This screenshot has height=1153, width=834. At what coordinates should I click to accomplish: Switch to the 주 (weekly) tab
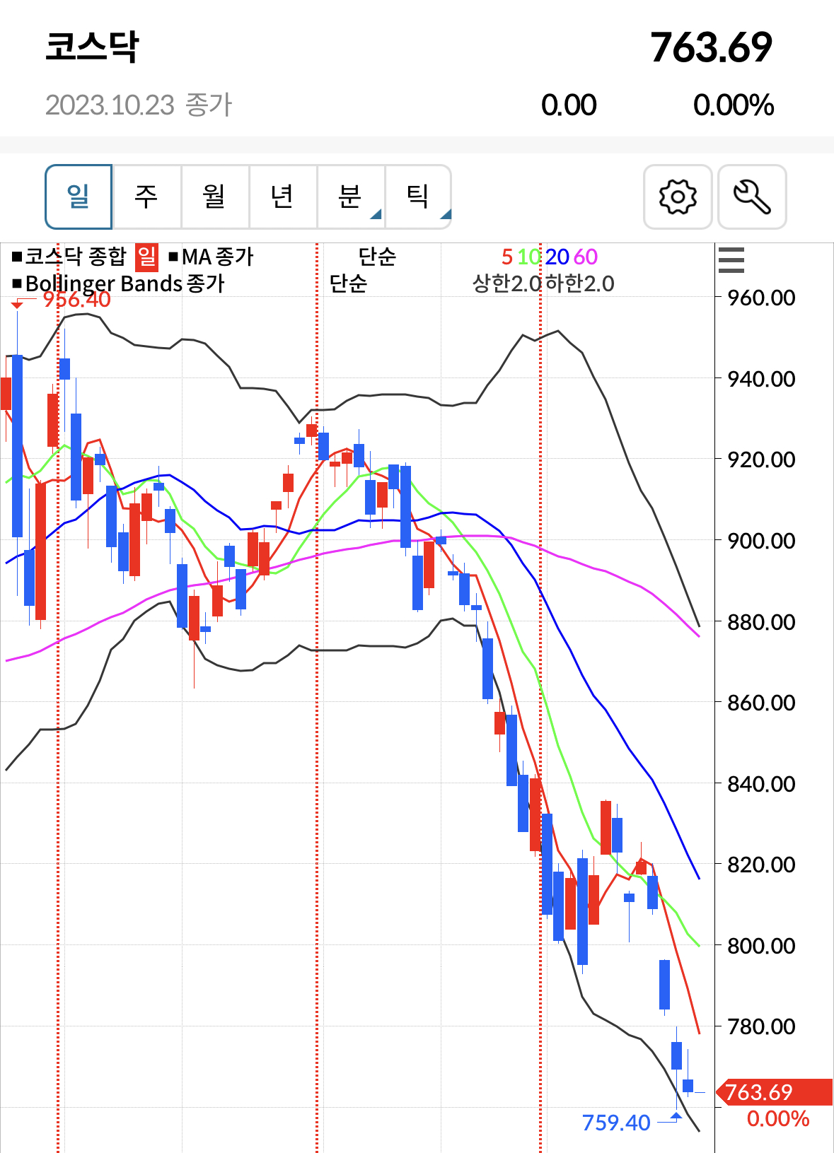[146, 197]
